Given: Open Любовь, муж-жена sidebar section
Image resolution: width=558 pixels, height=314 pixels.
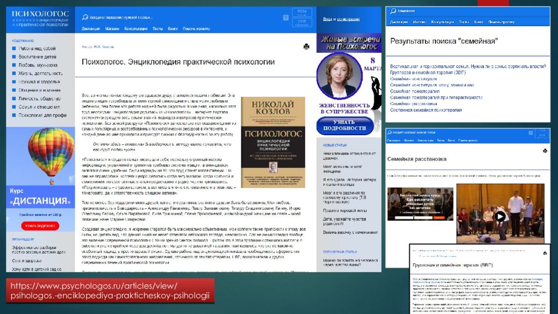Looking at the screenshot, I should 38,65.
